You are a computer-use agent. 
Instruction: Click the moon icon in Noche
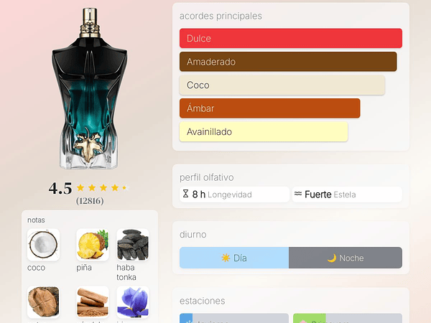332,258
